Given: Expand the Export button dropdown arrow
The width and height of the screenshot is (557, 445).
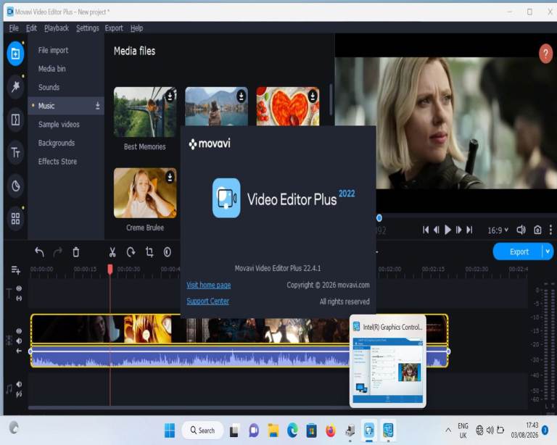Looking at the screenshot, I should (548, 251).
